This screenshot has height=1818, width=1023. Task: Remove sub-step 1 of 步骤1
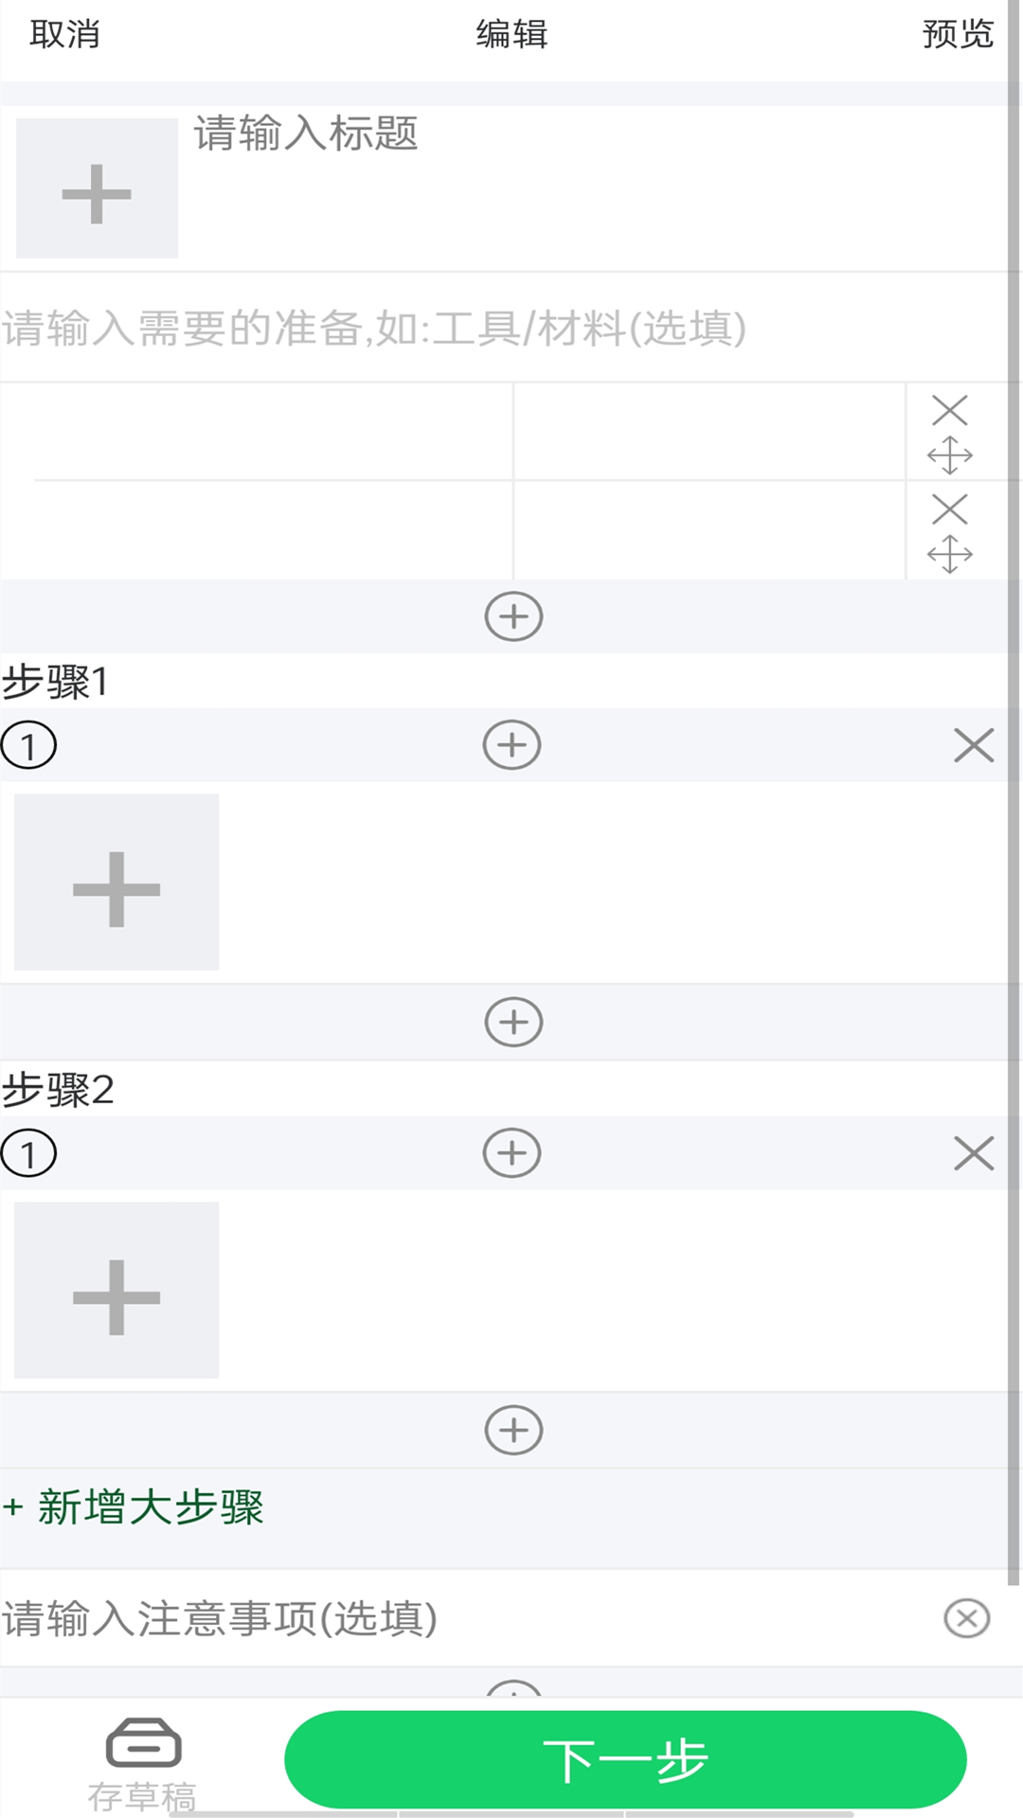point(974,745)
